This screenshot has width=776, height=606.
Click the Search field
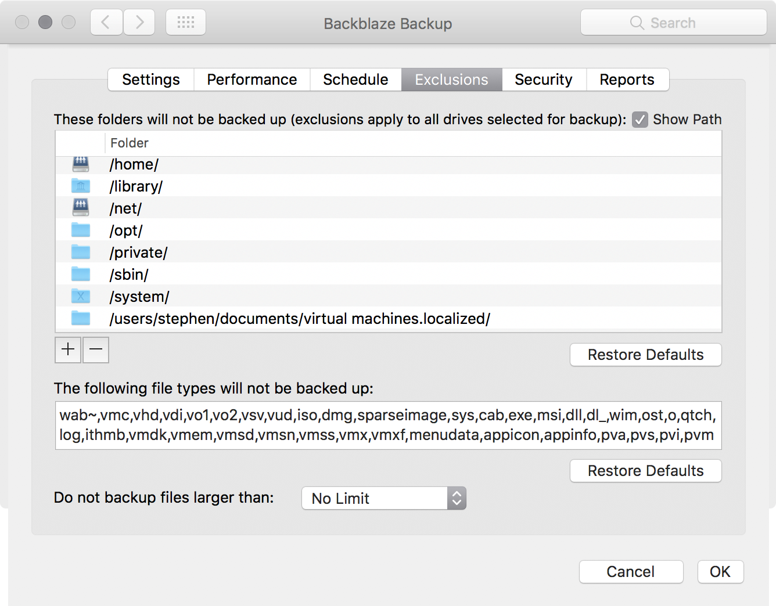click(x=674, y=23)
